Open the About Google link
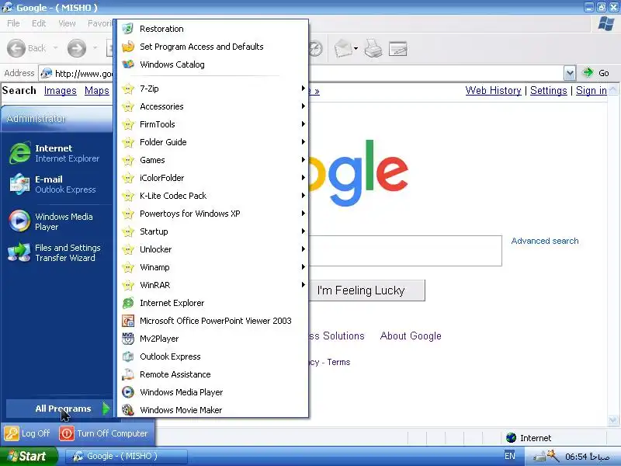Screen dimensions: 621x466 pyautogui.click(x=411, y=336)
